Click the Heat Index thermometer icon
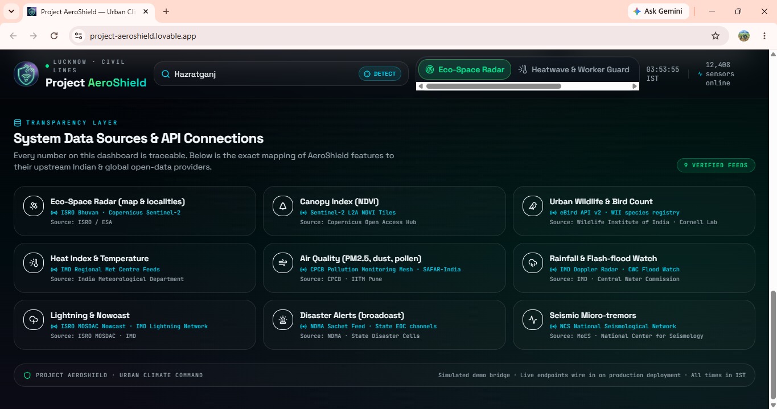Screen dimensions: 777x409 point(34,263)
